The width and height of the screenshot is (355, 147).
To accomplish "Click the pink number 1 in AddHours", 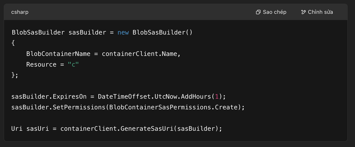I will coord(217,97).
